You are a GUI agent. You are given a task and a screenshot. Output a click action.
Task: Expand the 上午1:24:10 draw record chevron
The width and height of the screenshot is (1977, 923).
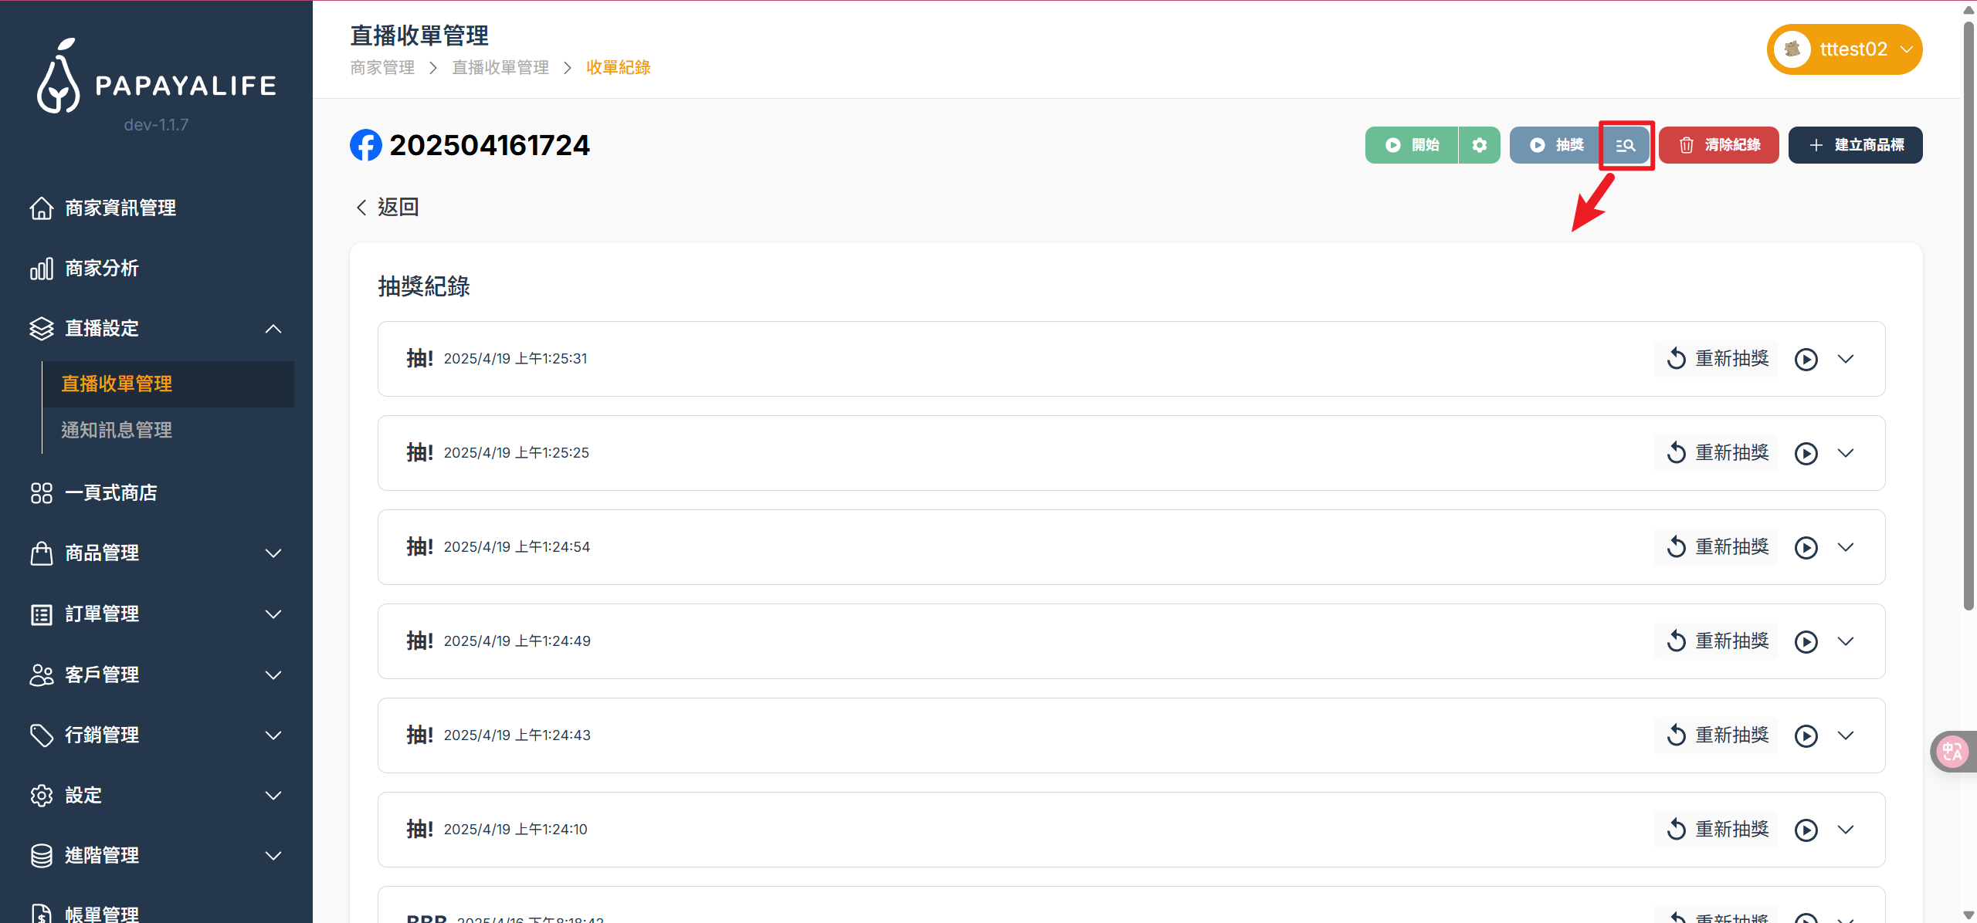pos(1846,830)
